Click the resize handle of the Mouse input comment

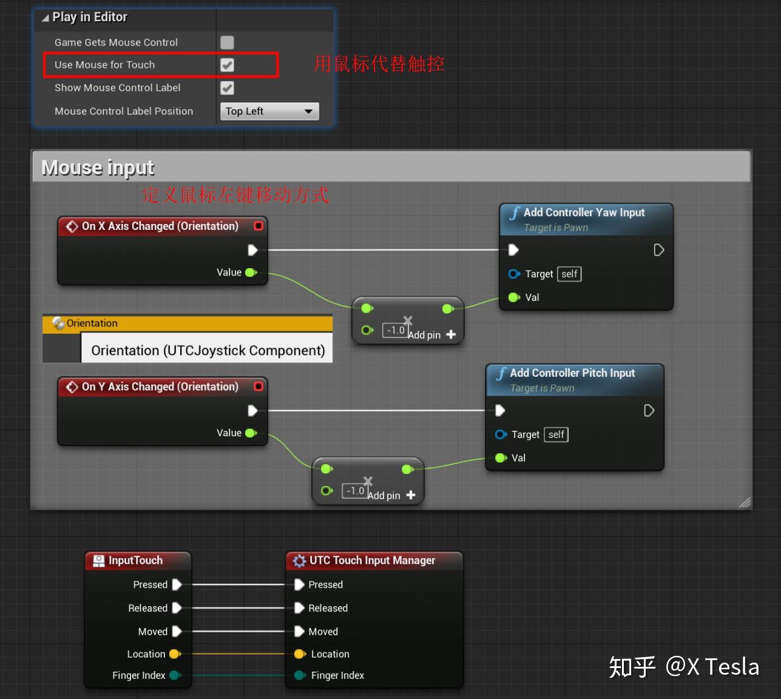(745, 502)
